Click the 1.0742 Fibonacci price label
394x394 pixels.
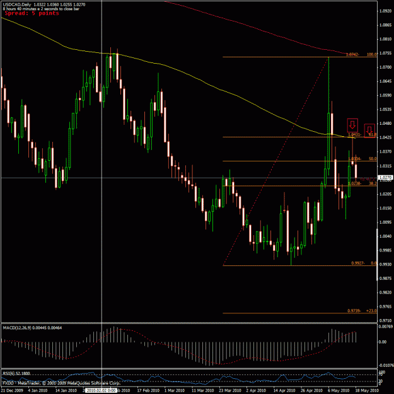353,54
